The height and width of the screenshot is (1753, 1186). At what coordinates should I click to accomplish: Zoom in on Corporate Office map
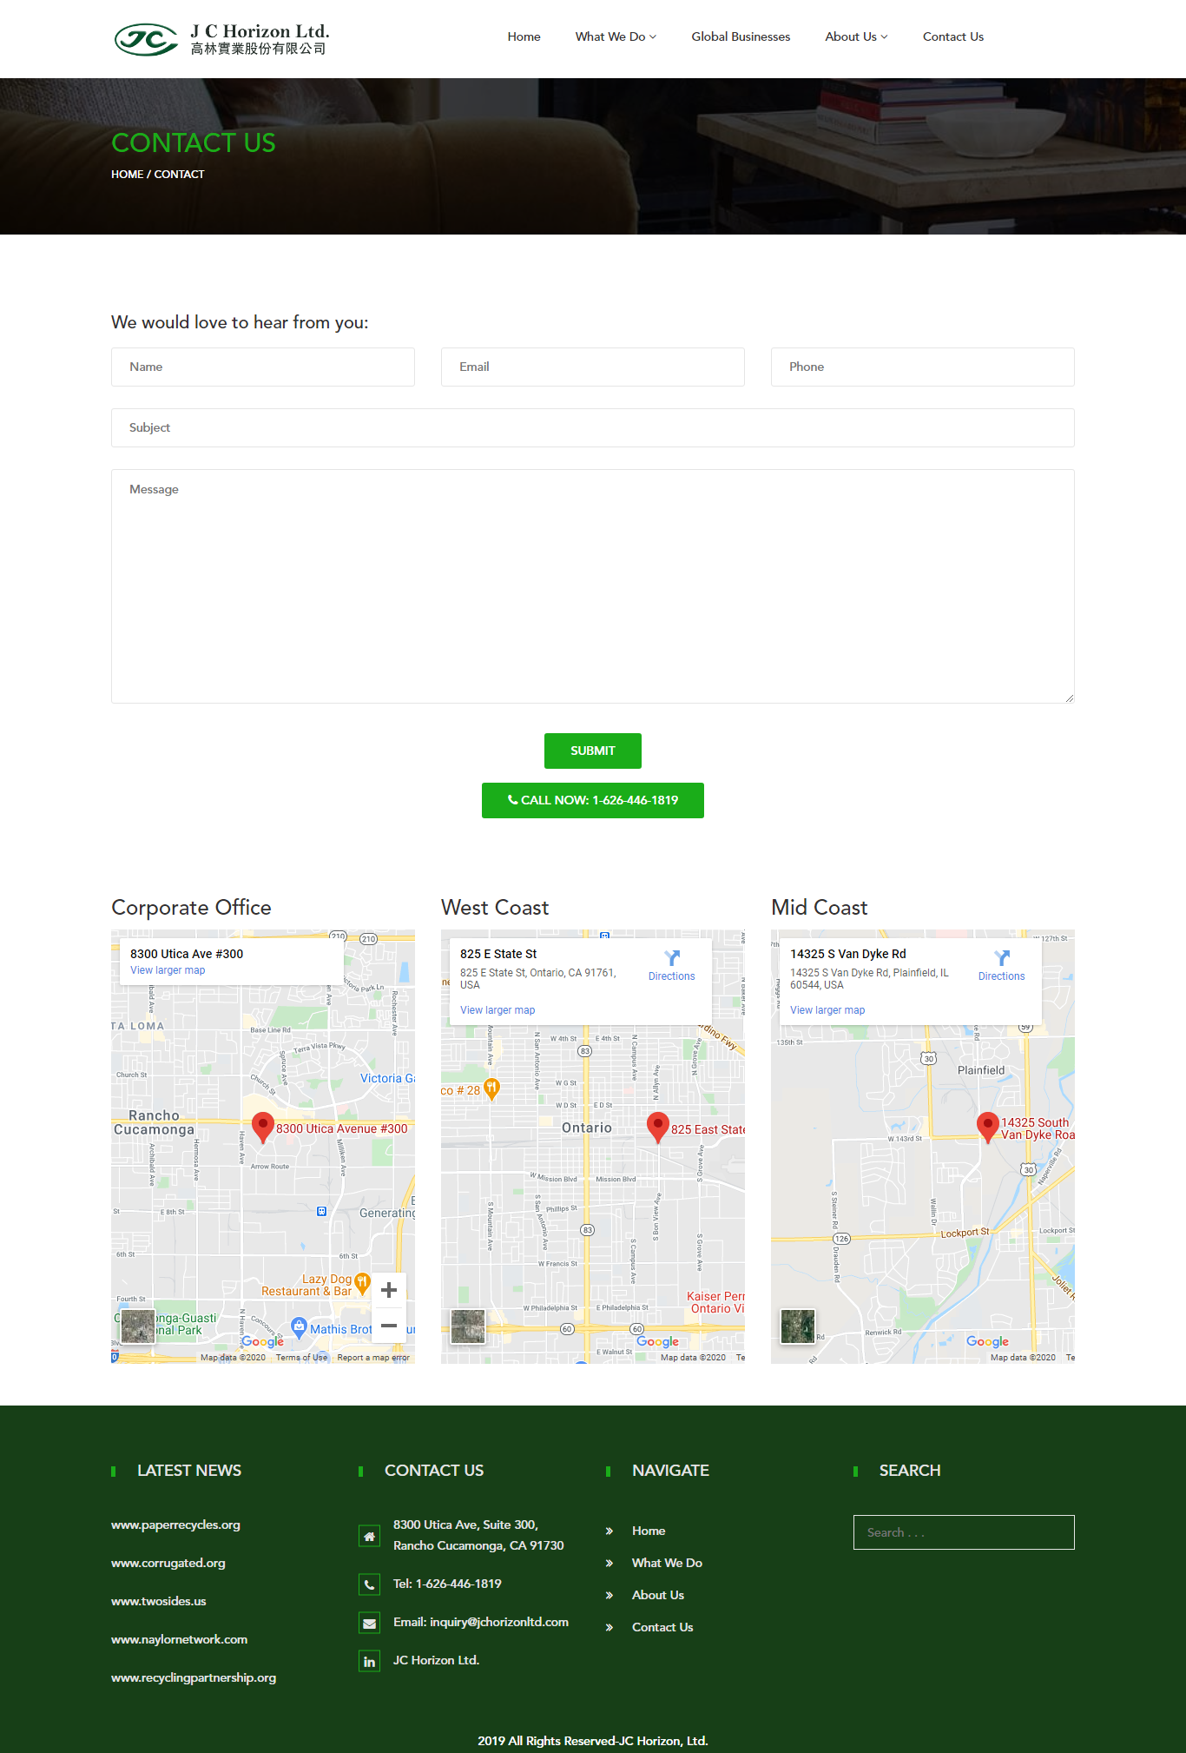click(389, 1290)
